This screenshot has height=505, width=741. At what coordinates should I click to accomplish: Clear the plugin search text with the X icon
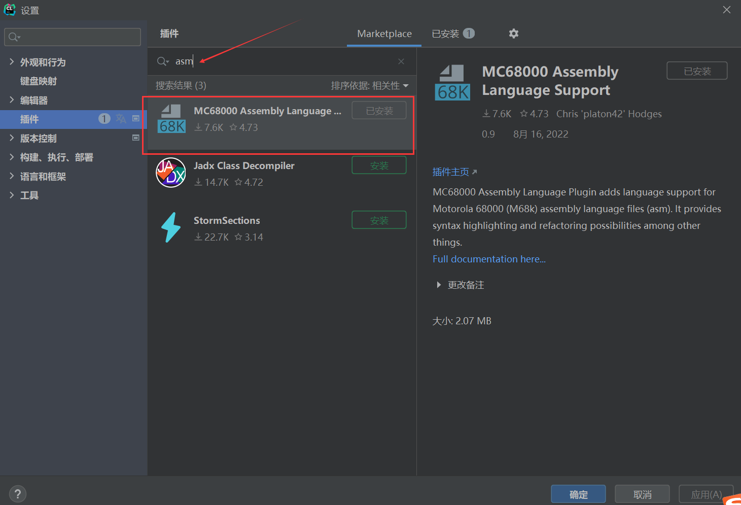[401, 61]
